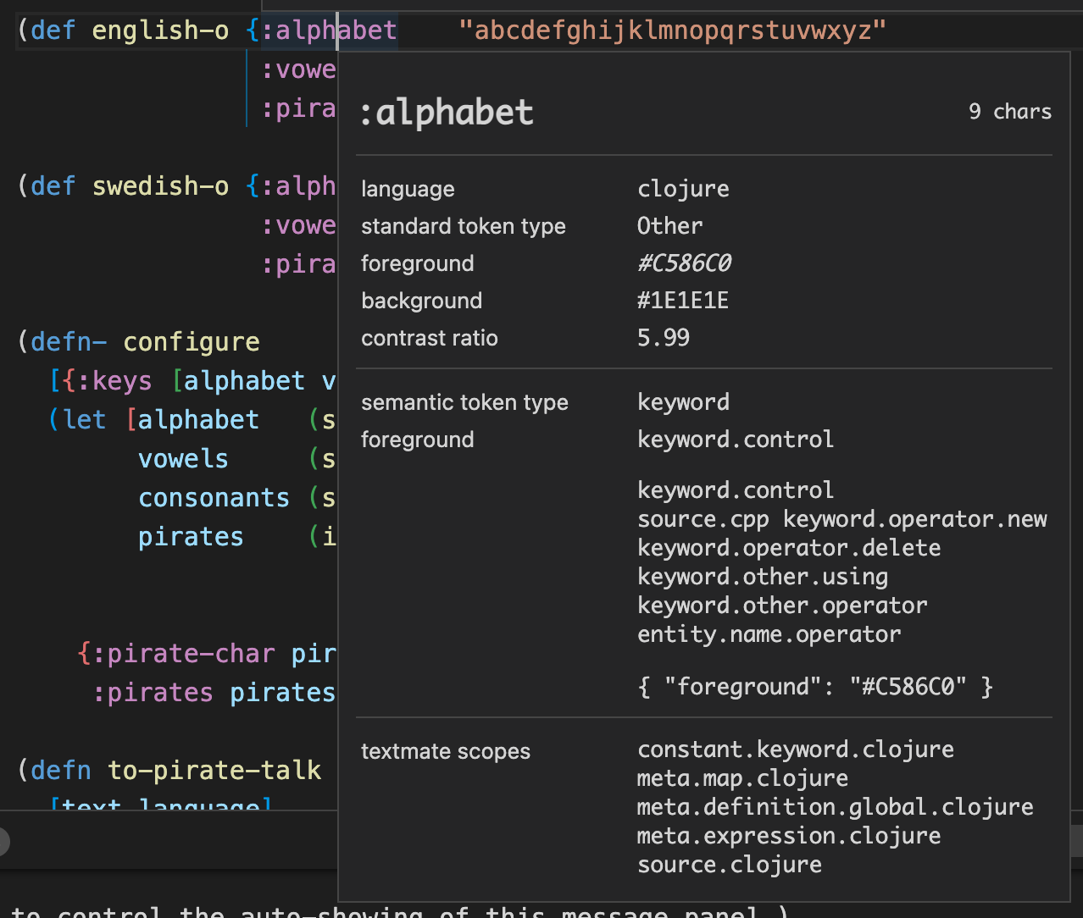
Task: Click the keyword.other.operator scope line
Action: click(782, 606)
